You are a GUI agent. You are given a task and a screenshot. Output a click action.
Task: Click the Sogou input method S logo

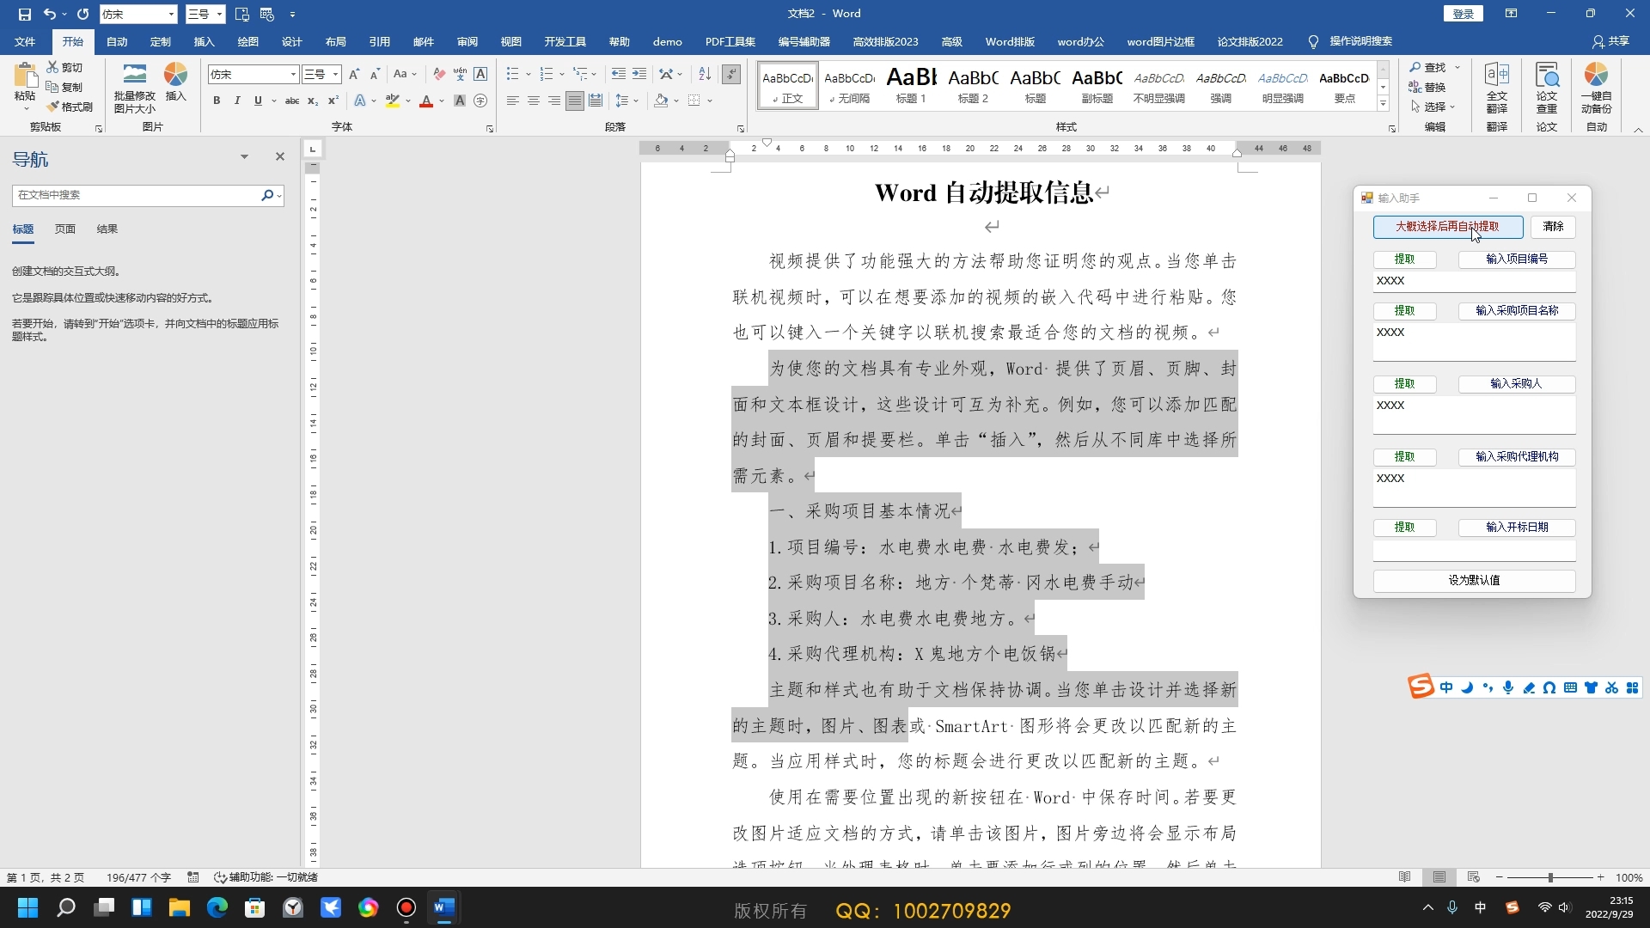(1421, 687)
